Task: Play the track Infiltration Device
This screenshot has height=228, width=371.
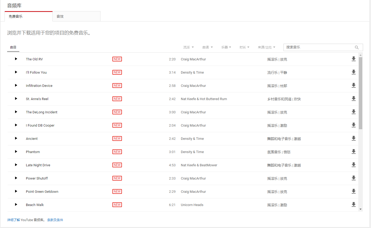Action: 16,85
